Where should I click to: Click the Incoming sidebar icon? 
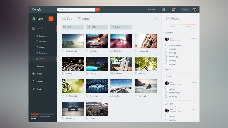[x=34, y=66]
